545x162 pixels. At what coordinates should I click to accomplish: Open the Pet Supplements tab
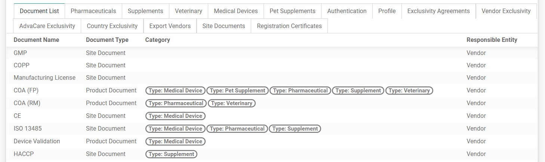(x=292, y=11)
